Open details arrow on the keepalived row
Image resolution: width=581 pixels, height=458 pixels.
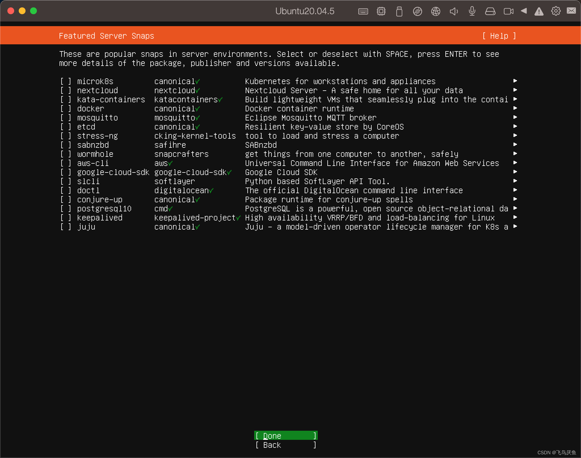[x=515, y=217]
